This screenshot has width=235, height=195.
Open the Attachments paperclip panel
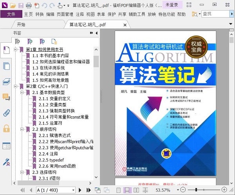click(x=6, y=113)
